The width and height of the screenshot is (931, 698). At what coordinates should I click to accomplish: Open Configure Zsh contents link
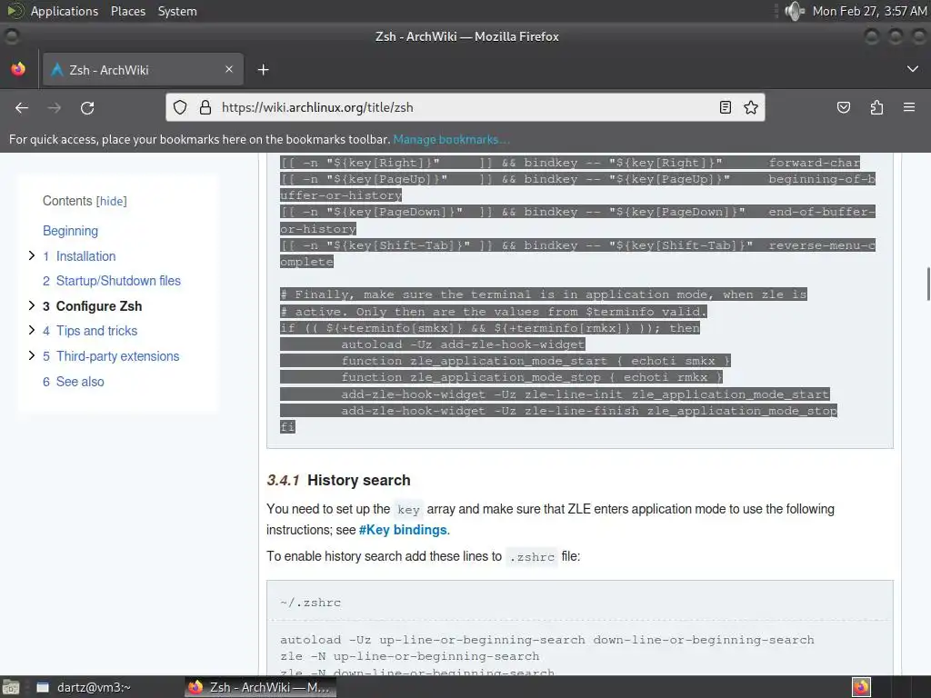(x=92, y=306)
